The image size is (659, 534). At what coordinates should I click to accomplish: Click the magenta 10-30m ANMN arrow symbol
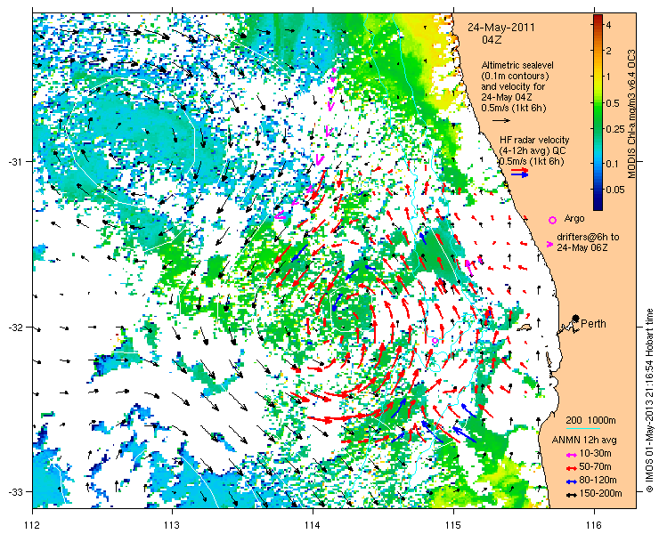(x=571, y=454)
